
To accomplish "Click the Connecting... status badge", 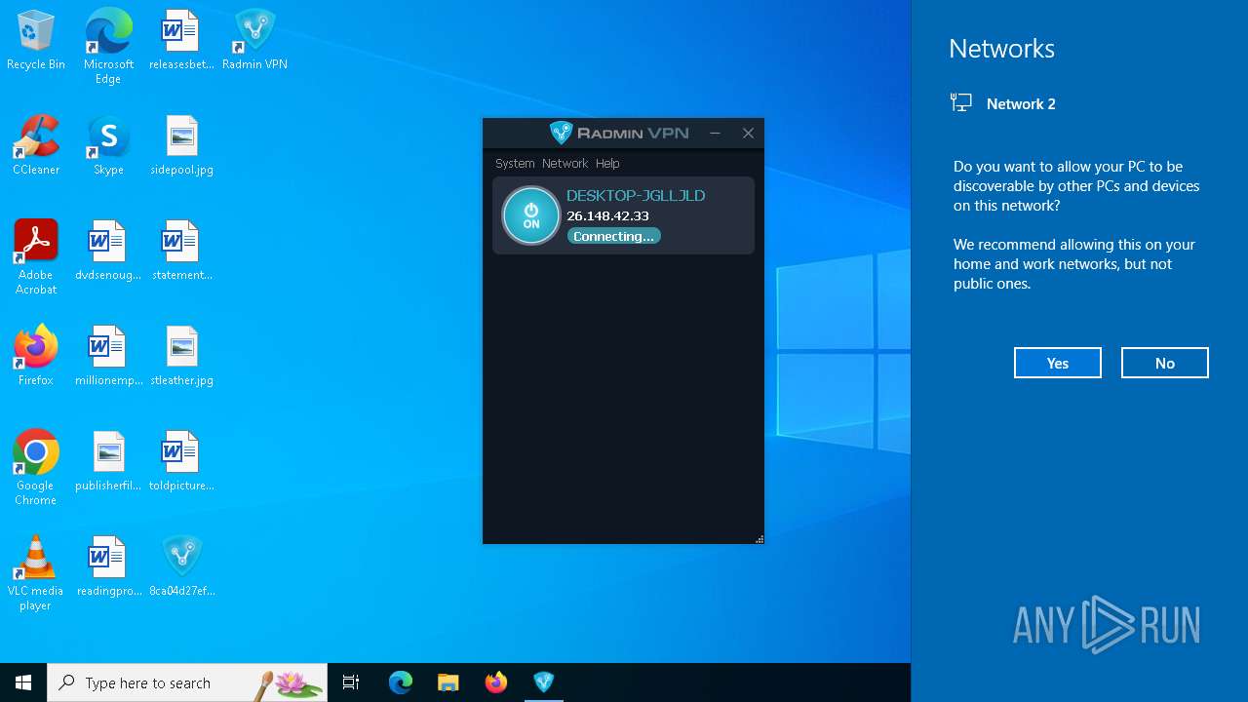I will (614, 236).
